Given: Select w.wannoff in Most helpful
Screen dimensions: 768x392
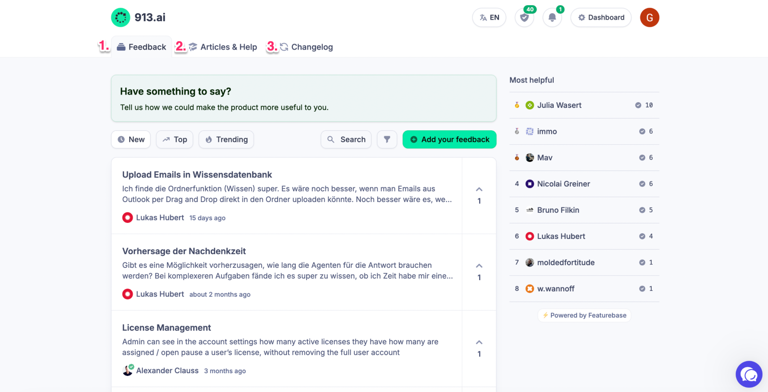Looking at the screenshot, I should (x=584, y=289).
